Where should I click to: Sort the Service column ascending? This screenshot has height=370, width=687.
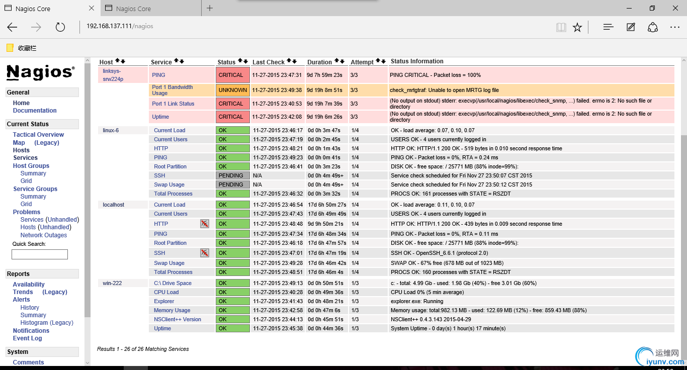coord(176,61)
